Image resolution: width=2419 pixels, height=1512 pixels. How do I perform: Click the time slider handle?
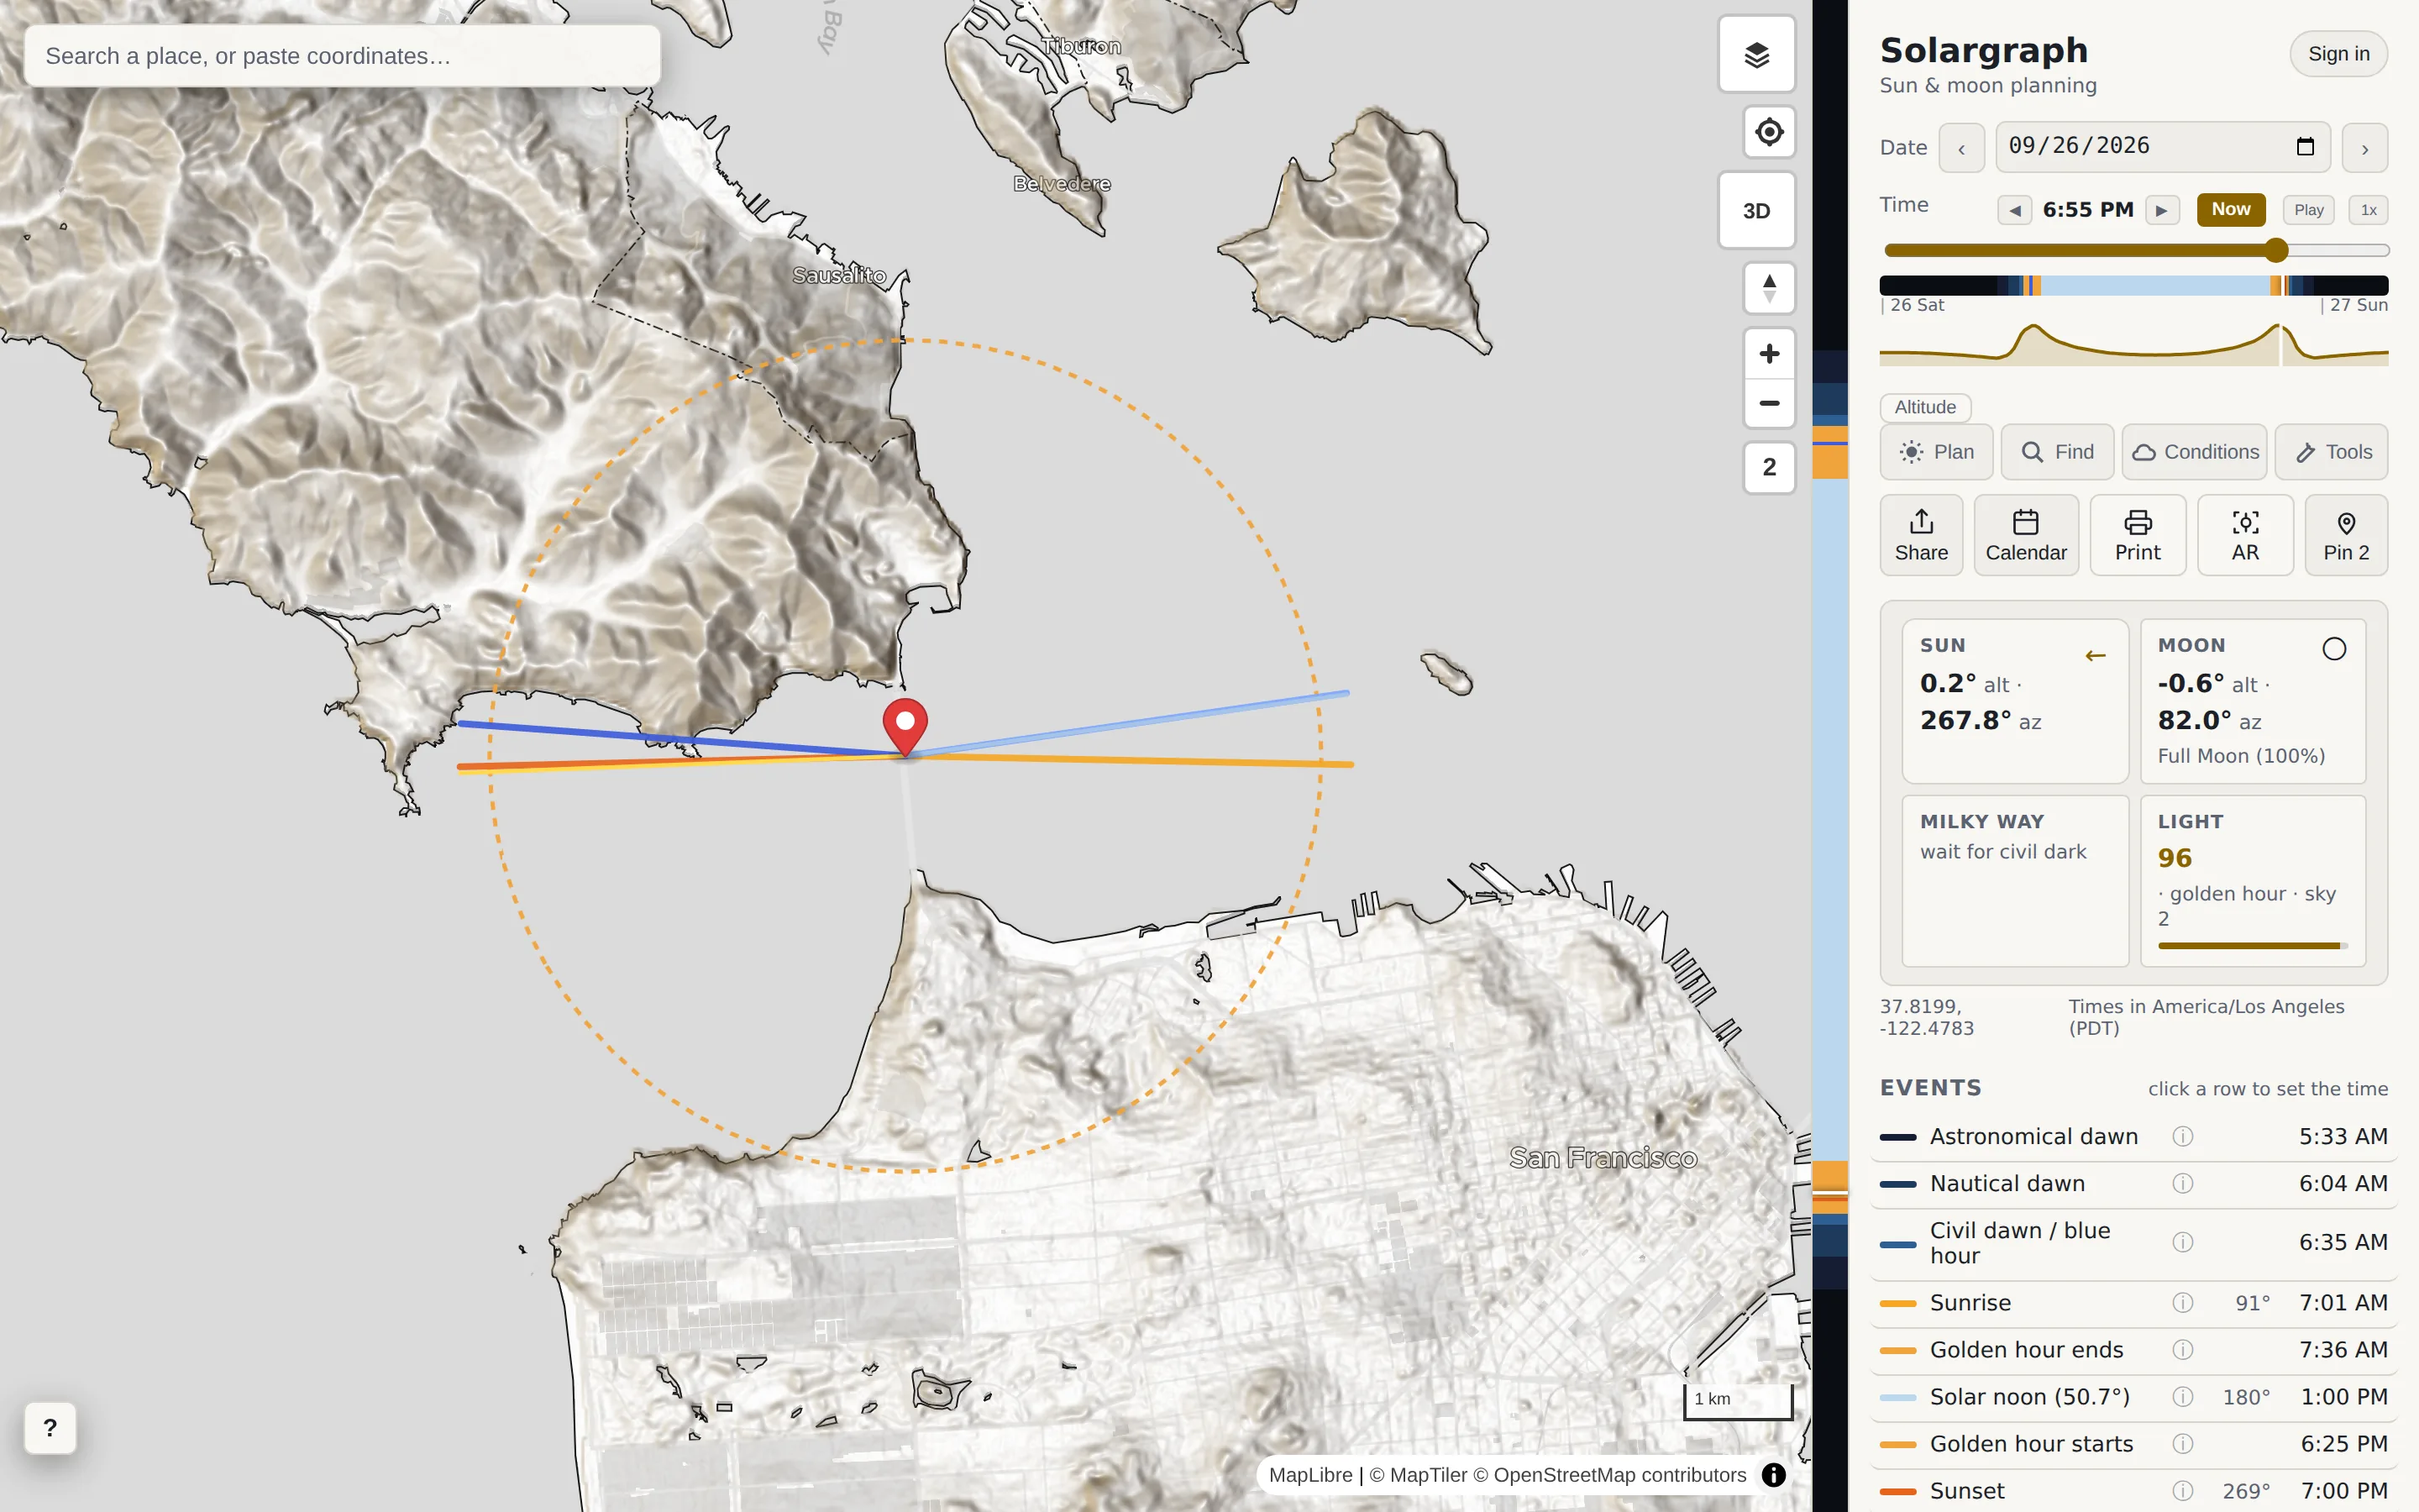click(x=2276, y=250)
